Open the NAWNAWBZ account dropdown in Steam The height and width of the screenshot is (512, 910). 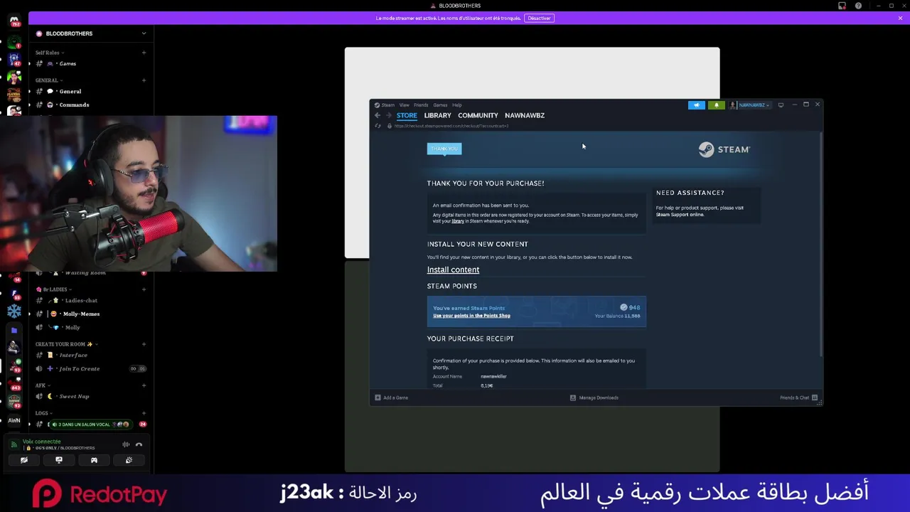tap(750, 105)
